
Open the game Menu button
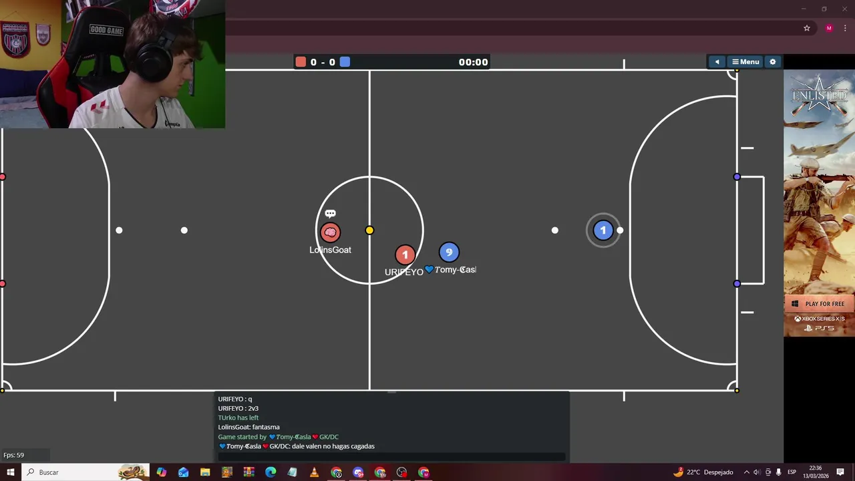(745, 62)
